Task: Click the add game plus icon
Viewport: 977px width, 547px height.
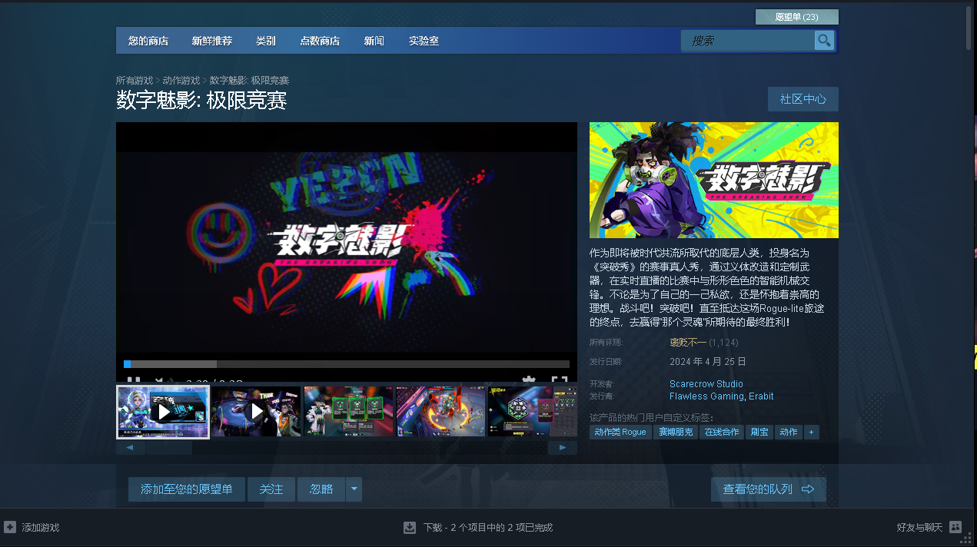Action: pos(10,527)
